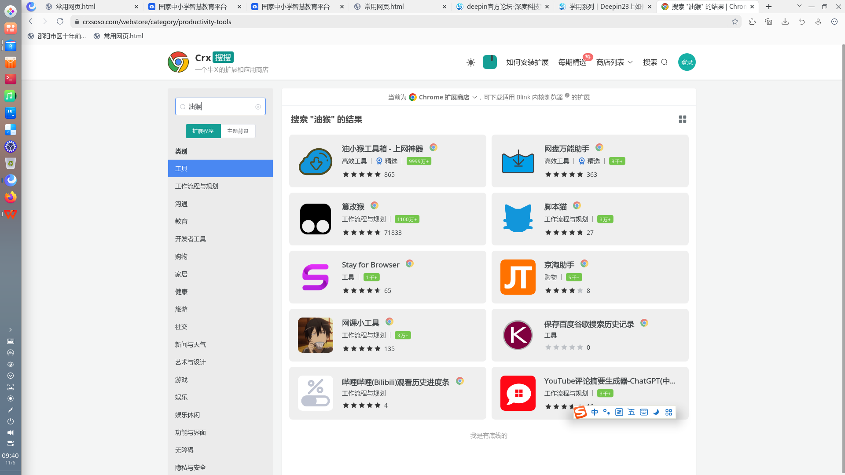Select the 主题背景 toggle button
The image size is (845, 475).
click(x=238, y=131)
